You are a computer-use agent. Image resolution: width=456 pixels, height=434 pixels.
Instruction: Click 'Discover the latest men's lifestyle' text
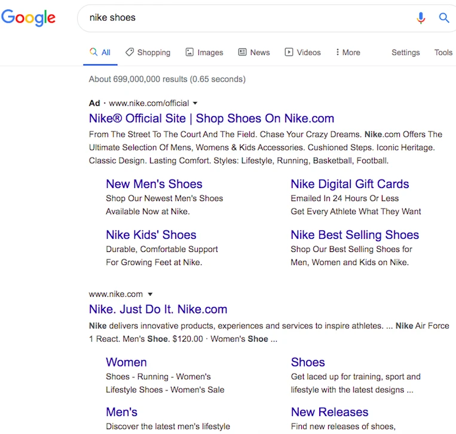point(168,426)
